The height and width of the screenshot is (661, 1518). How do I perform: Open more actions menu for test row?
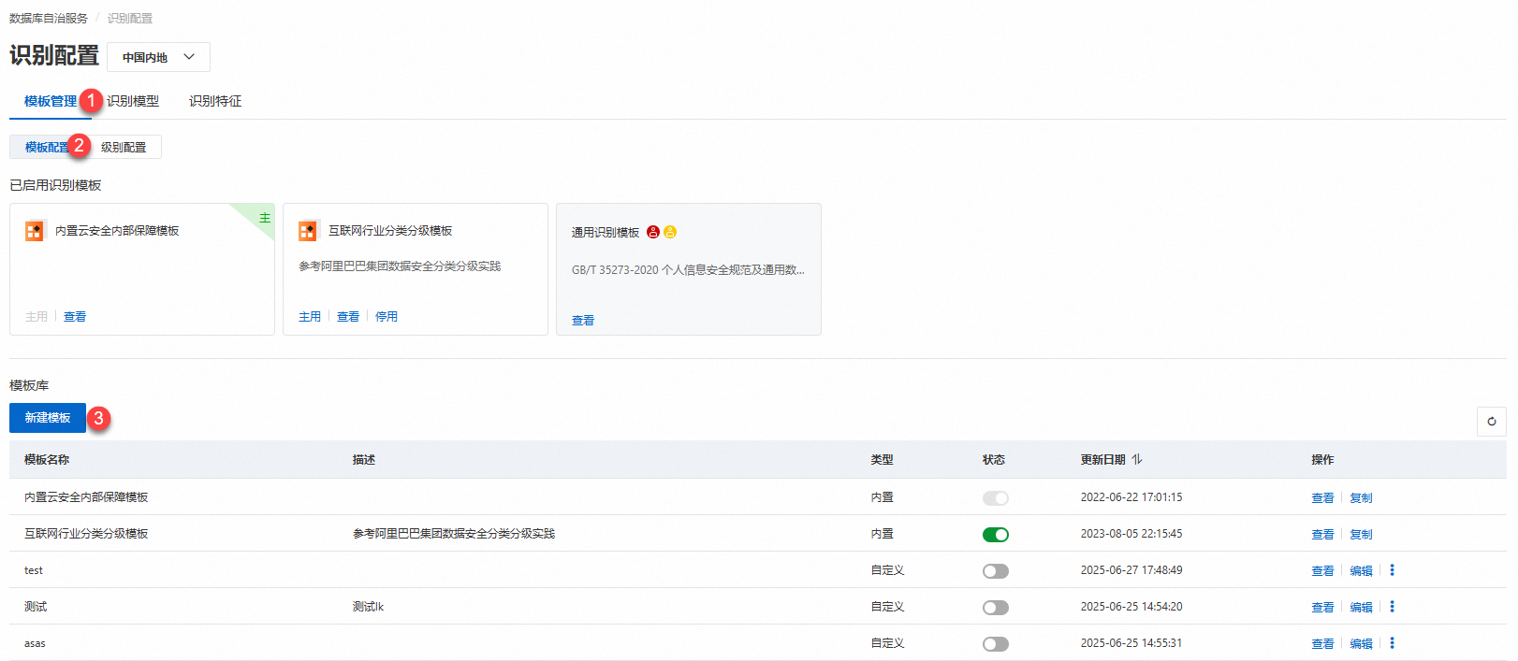[1392, 570]
